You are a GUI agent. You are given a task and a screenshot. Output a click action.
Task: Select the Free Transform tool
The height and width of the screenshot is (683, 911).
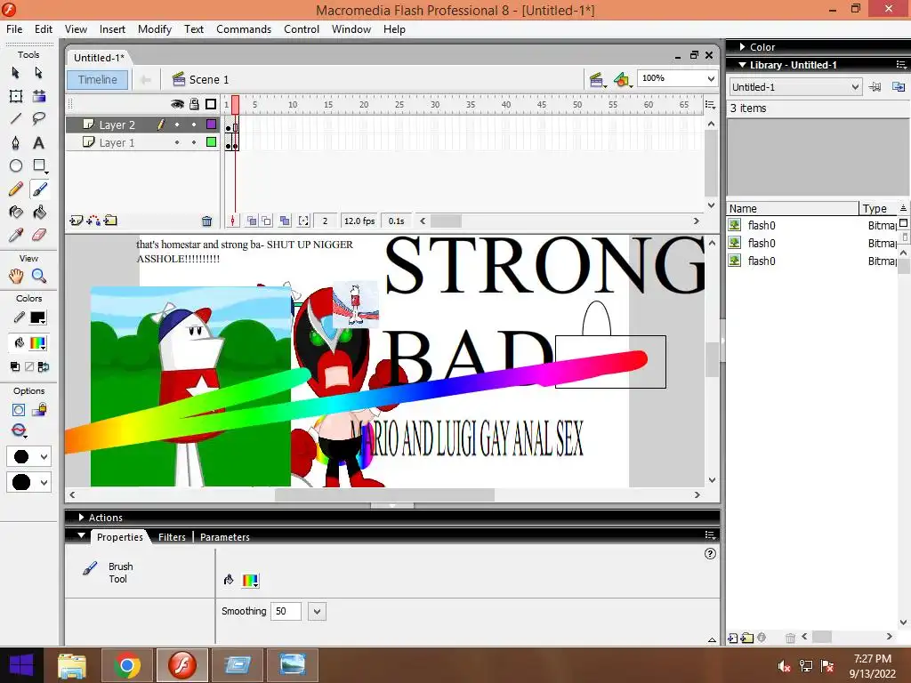16,96
